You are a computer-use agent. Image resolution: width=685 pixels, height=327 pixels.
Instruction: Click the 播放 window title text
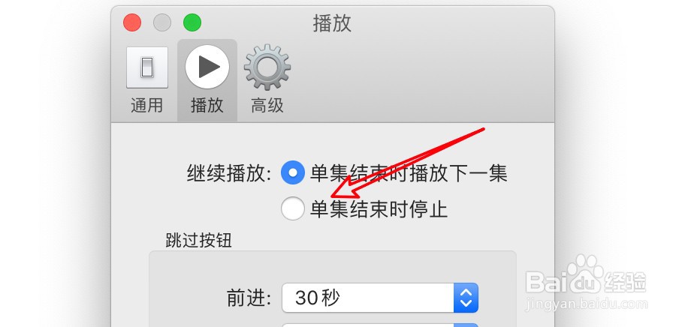pyautogui.click(x=332, y=23)
